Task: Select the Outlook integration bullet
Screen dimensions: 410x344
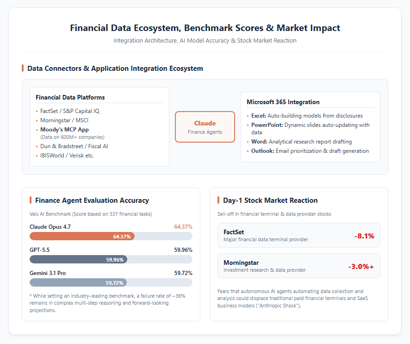Action: click(308, 151)
